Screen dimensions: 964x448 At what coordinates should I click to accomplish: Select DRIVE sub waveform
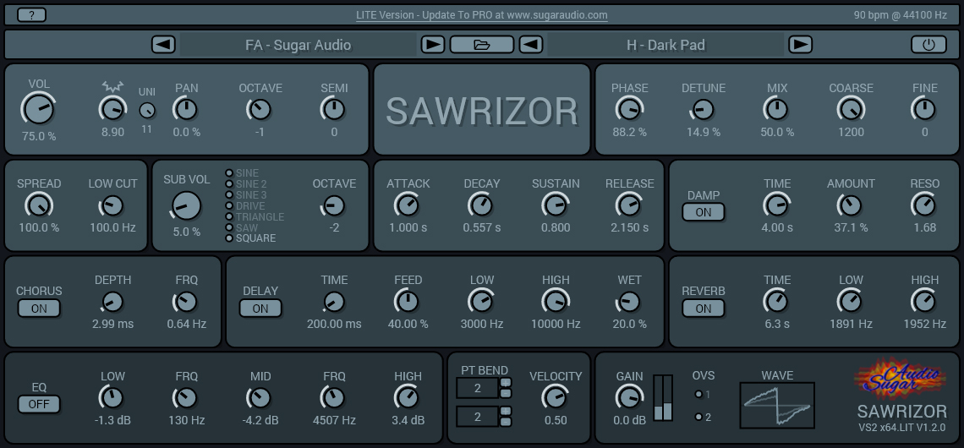tap(245, 206)
